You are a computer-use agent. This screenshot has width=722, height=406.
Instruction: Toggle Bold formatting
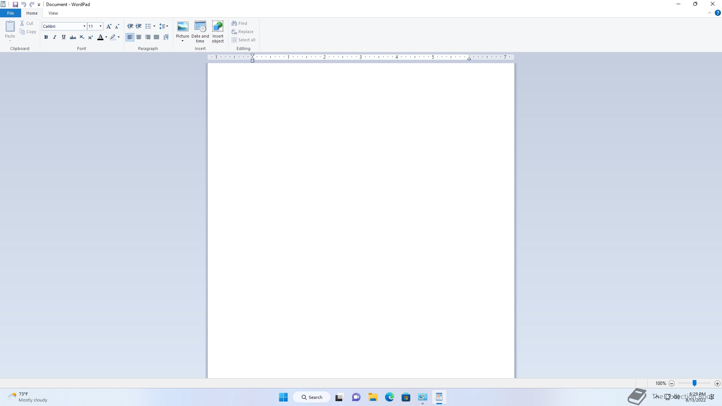click(x=46, y=37)
